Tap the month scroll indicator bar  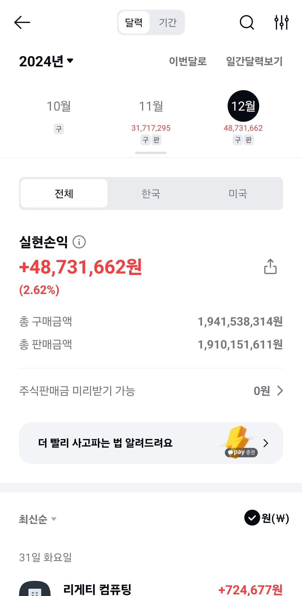[151, 153]
